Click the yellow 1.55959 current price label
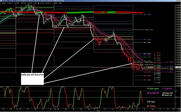This screenshot has height=112, width=181. point(149,67)
